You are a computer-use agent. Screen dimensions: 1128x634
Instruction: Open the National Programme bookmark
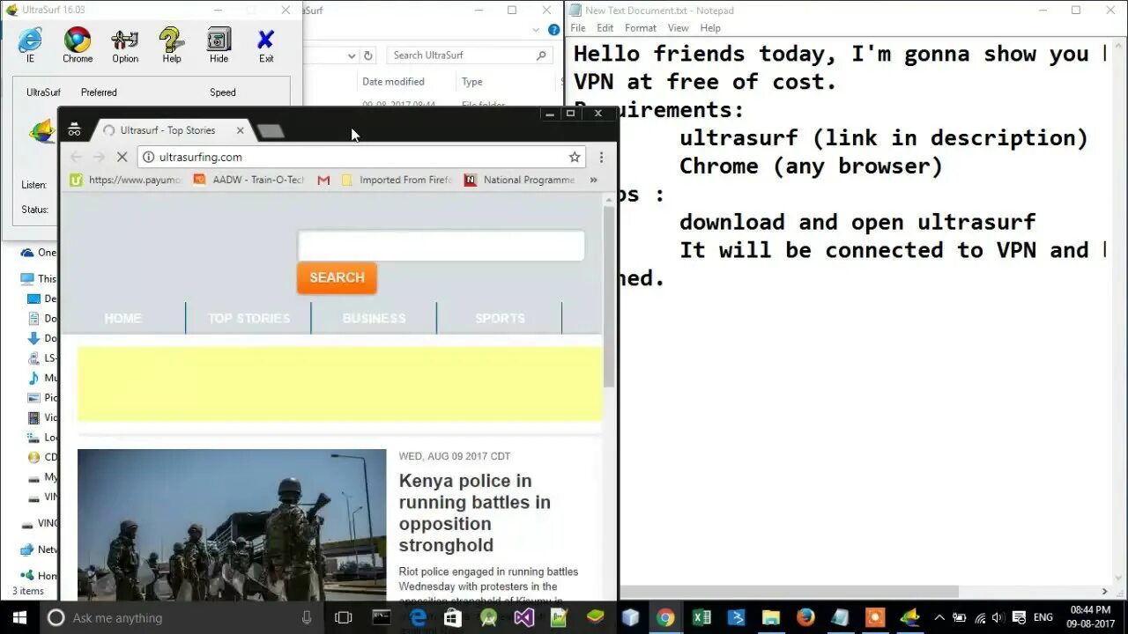(x=520, y=180)
